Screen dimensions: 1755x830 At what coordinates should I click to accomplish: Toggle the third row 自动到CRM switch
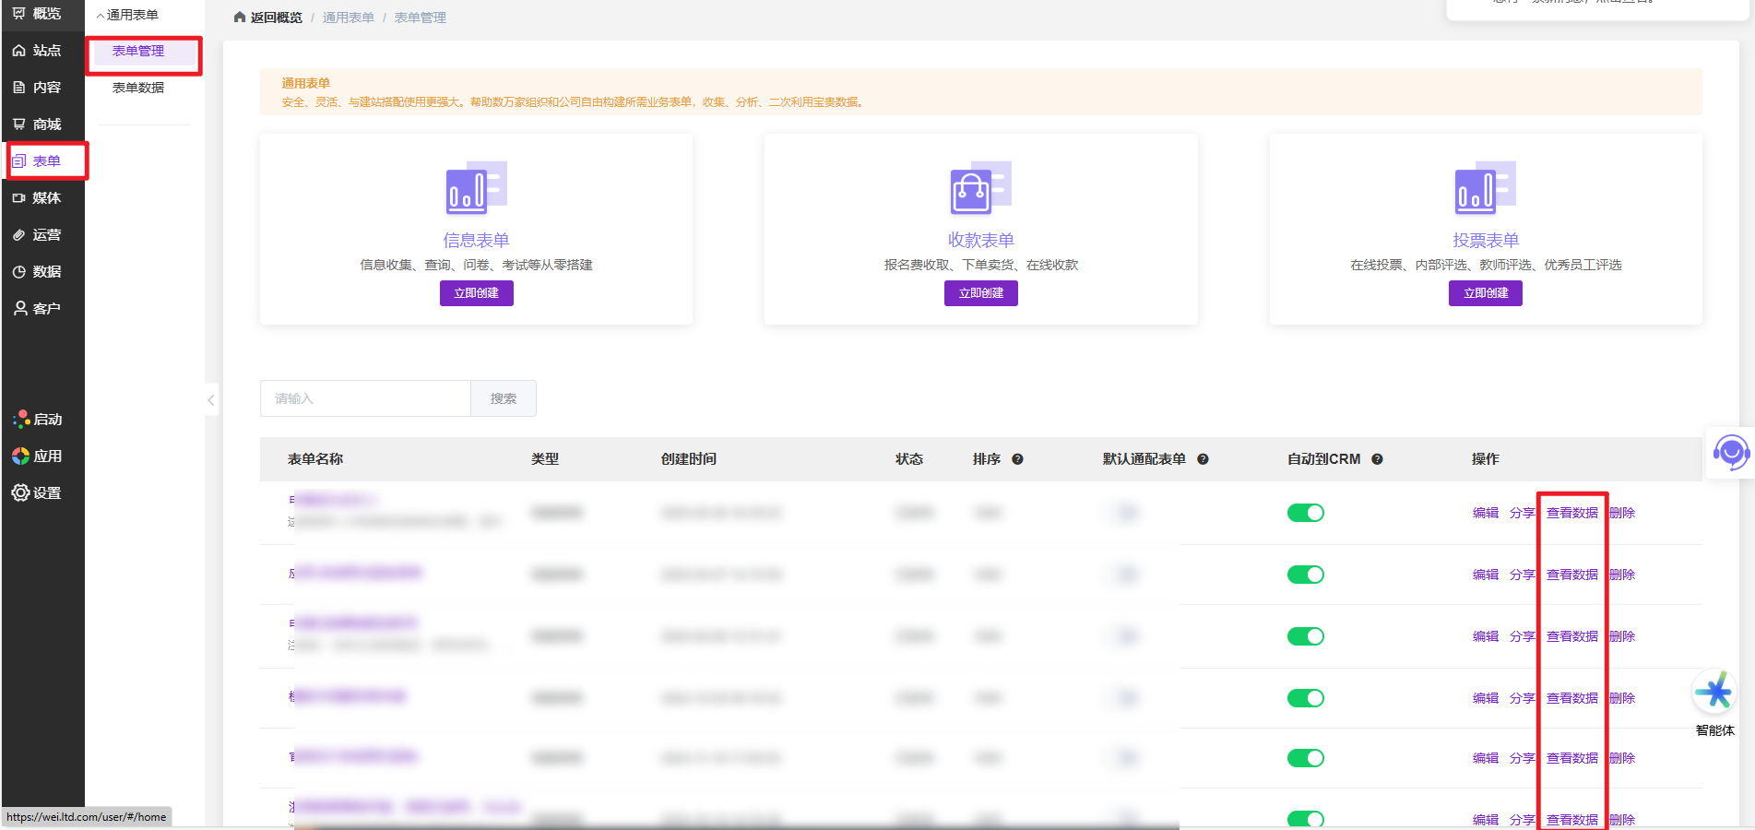(1305, 636)
